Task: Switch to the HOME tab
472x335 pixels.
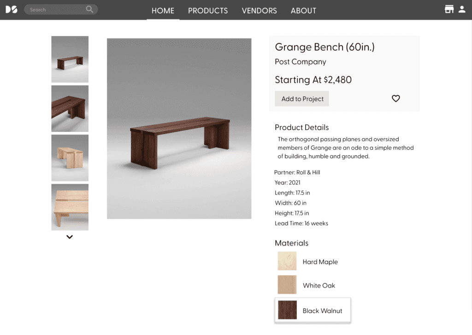Action: (x=163, y=10)
